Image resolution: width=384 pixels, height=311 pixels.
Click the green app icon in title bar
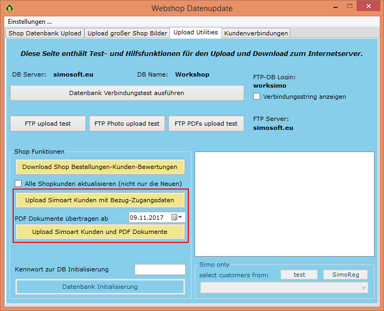[9, 8]
